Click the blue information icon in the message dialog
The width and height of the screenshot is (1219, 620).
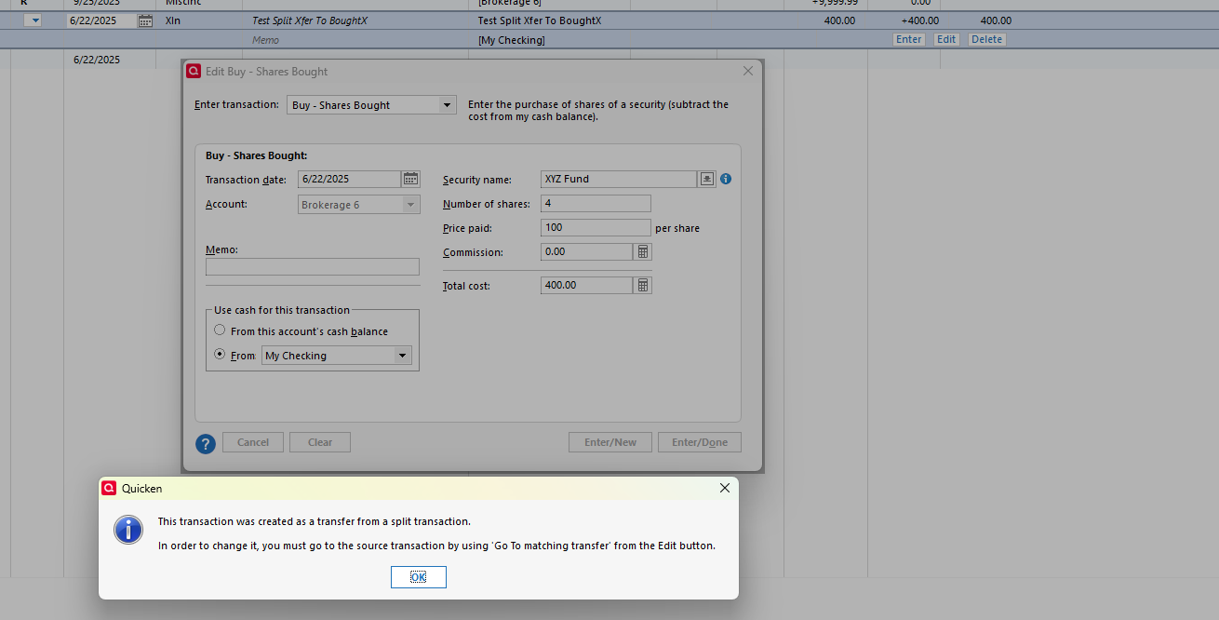click(127, 530)
